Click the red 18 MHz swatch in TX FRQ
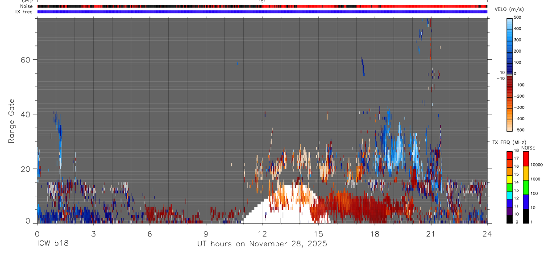The width and height of the screenshot is (548, 253). tap(510, 156)
